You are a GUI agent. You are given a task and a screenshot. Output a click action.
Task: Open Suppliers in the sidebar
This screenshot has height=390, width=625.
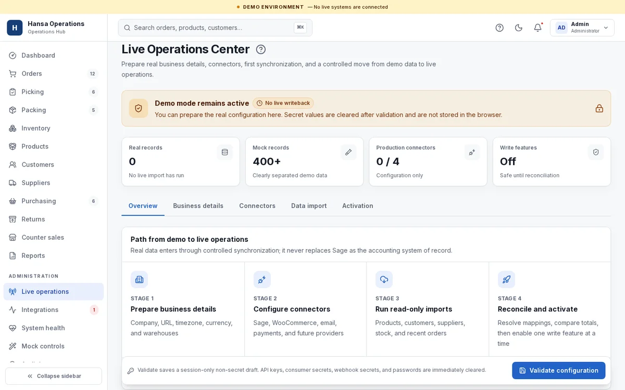pos(54,183)
